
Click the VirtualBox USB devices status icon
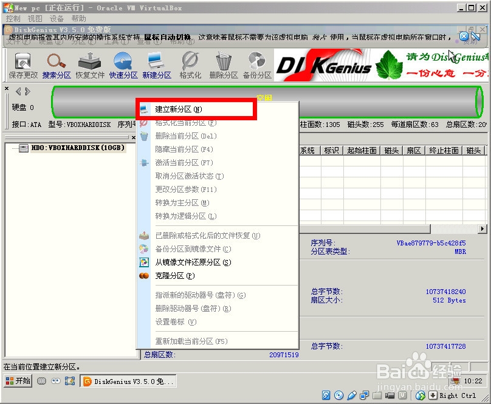point(352,395)
